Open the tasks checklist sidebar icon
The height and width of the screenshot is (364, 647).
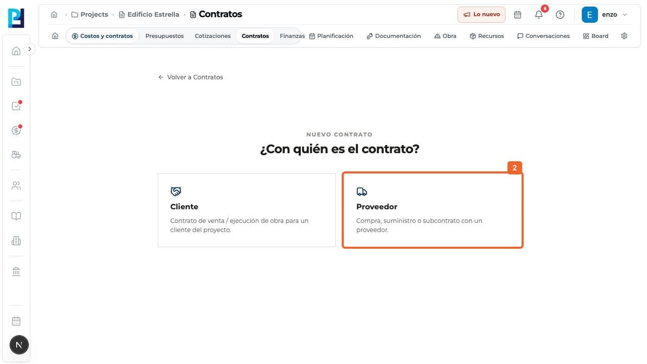(16, 106)
